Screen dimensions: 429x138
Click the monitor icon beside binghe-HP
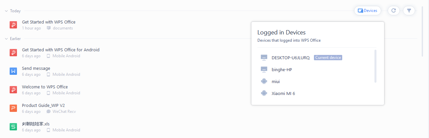(x=264, y=69)
